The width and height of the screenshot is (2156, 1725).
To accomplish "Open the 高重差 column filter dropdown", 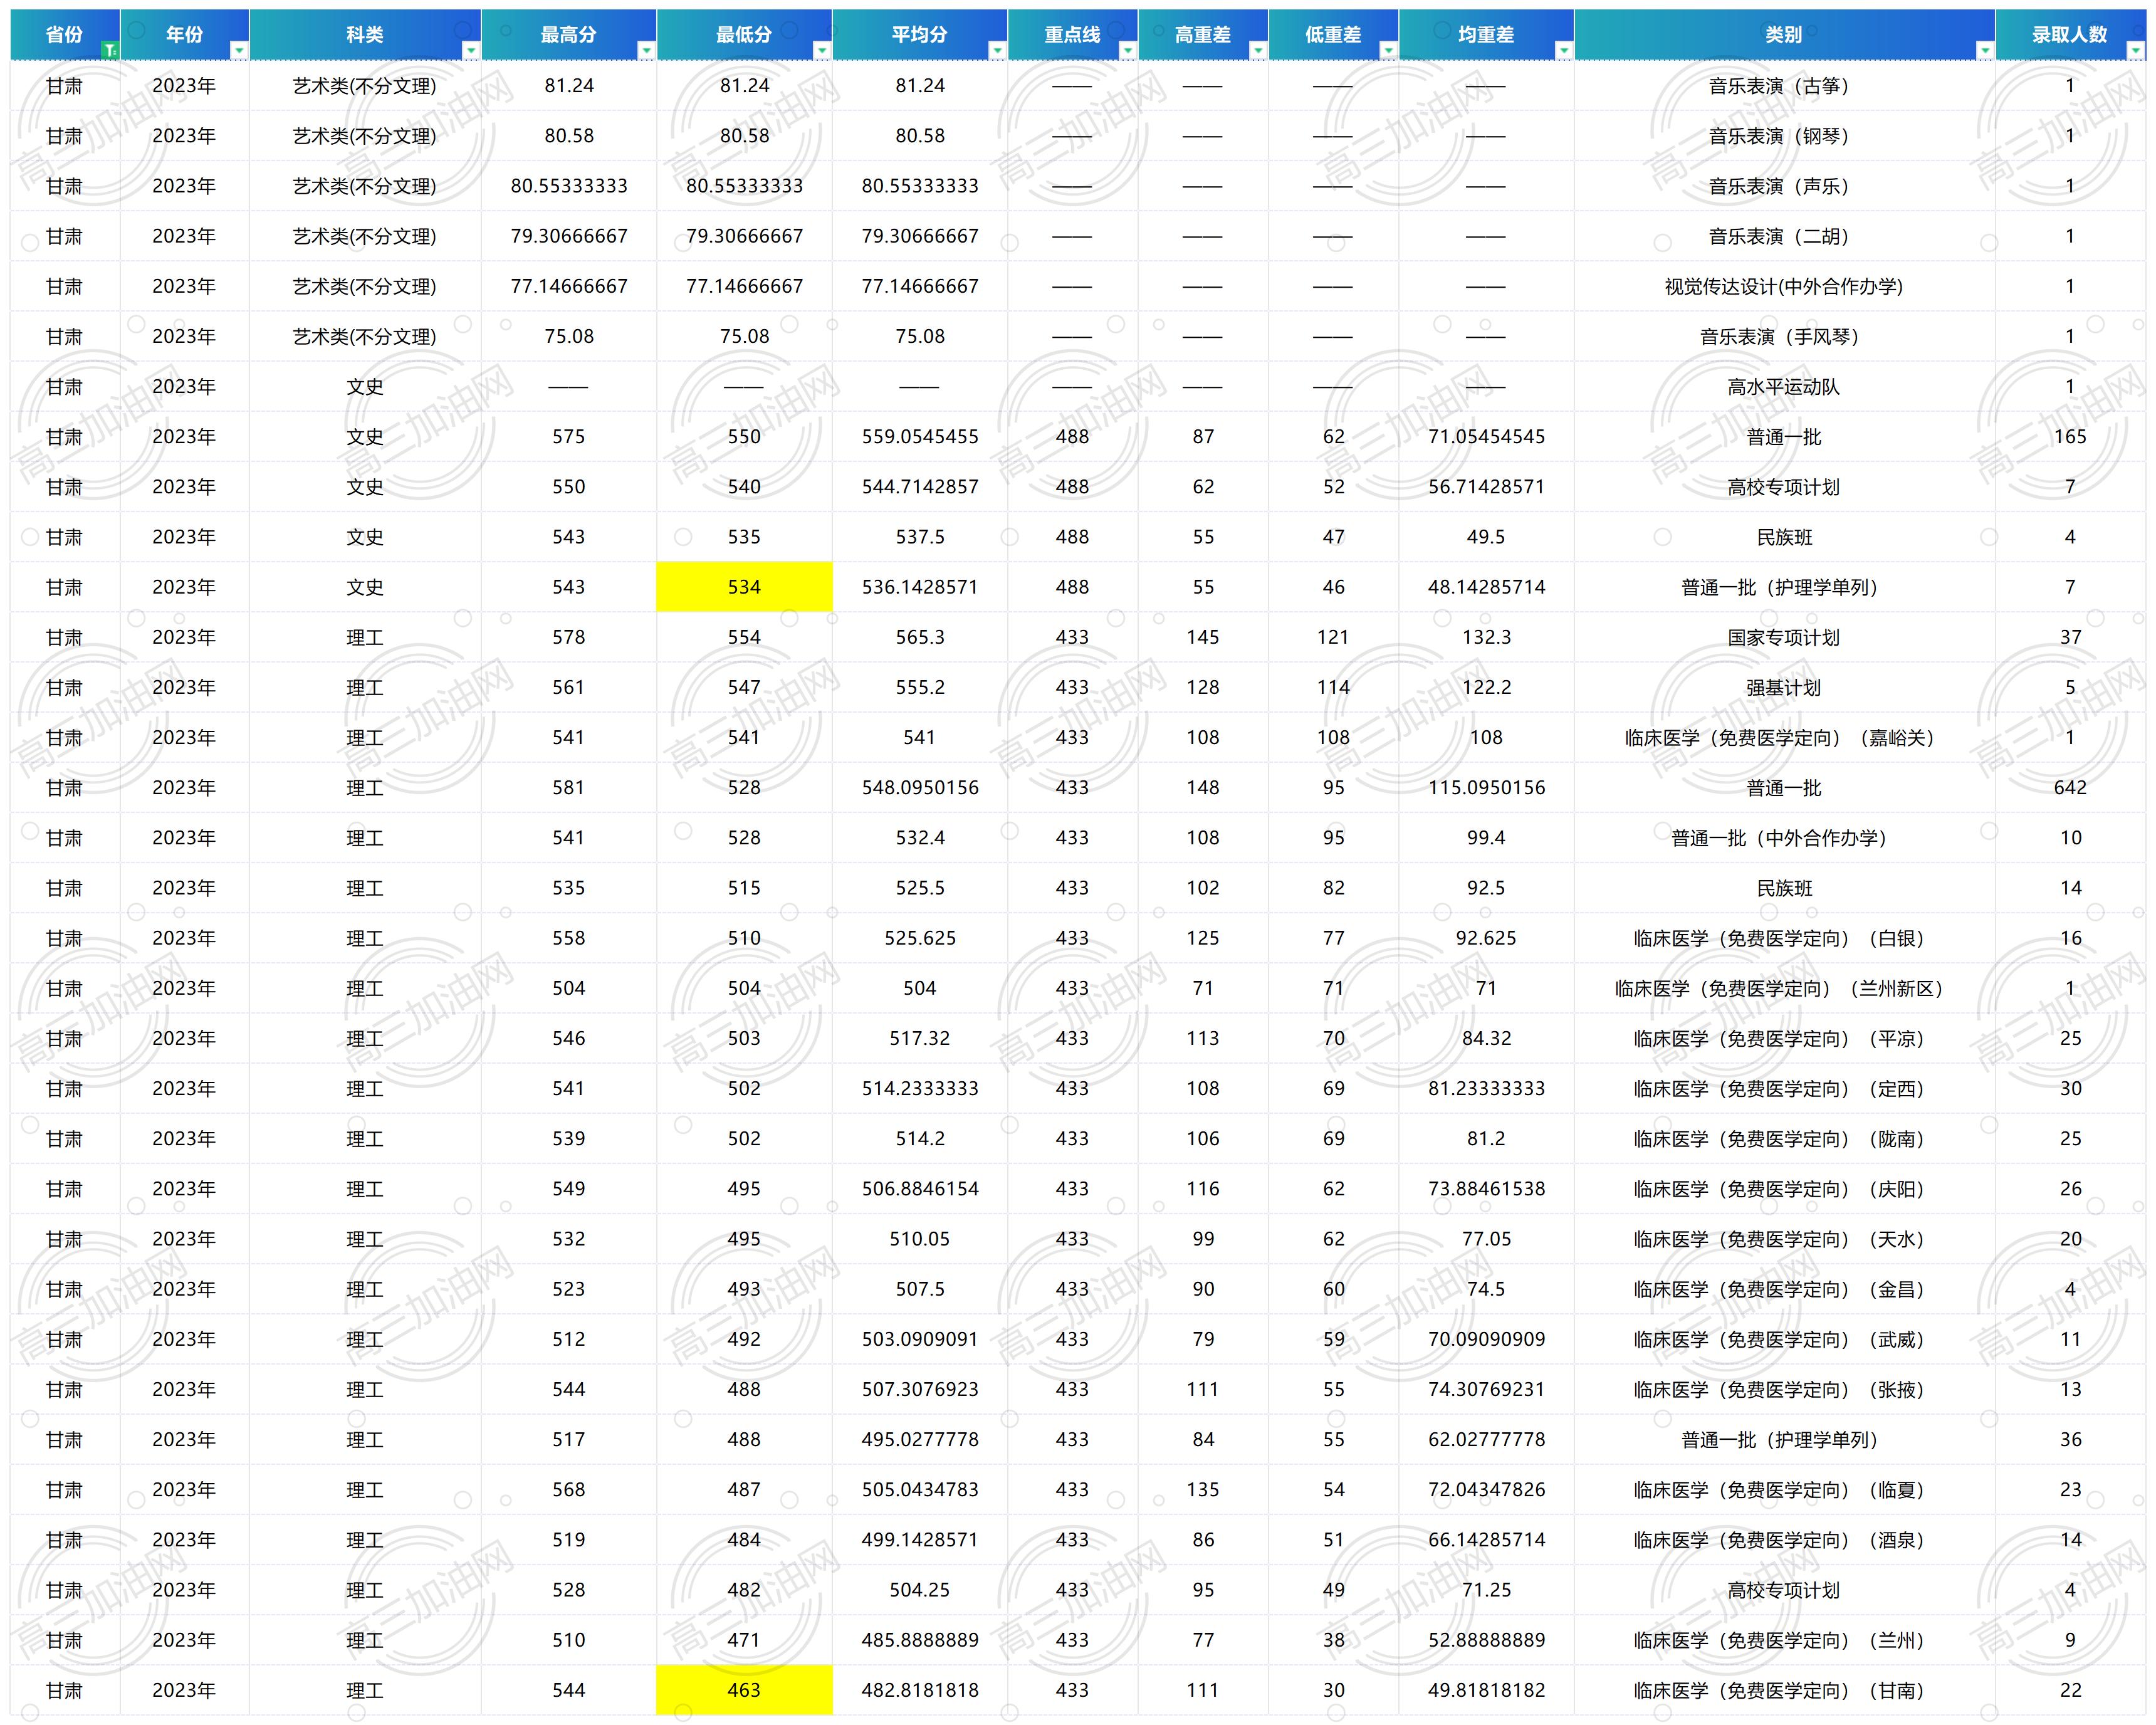I will tap(1258, 50).
